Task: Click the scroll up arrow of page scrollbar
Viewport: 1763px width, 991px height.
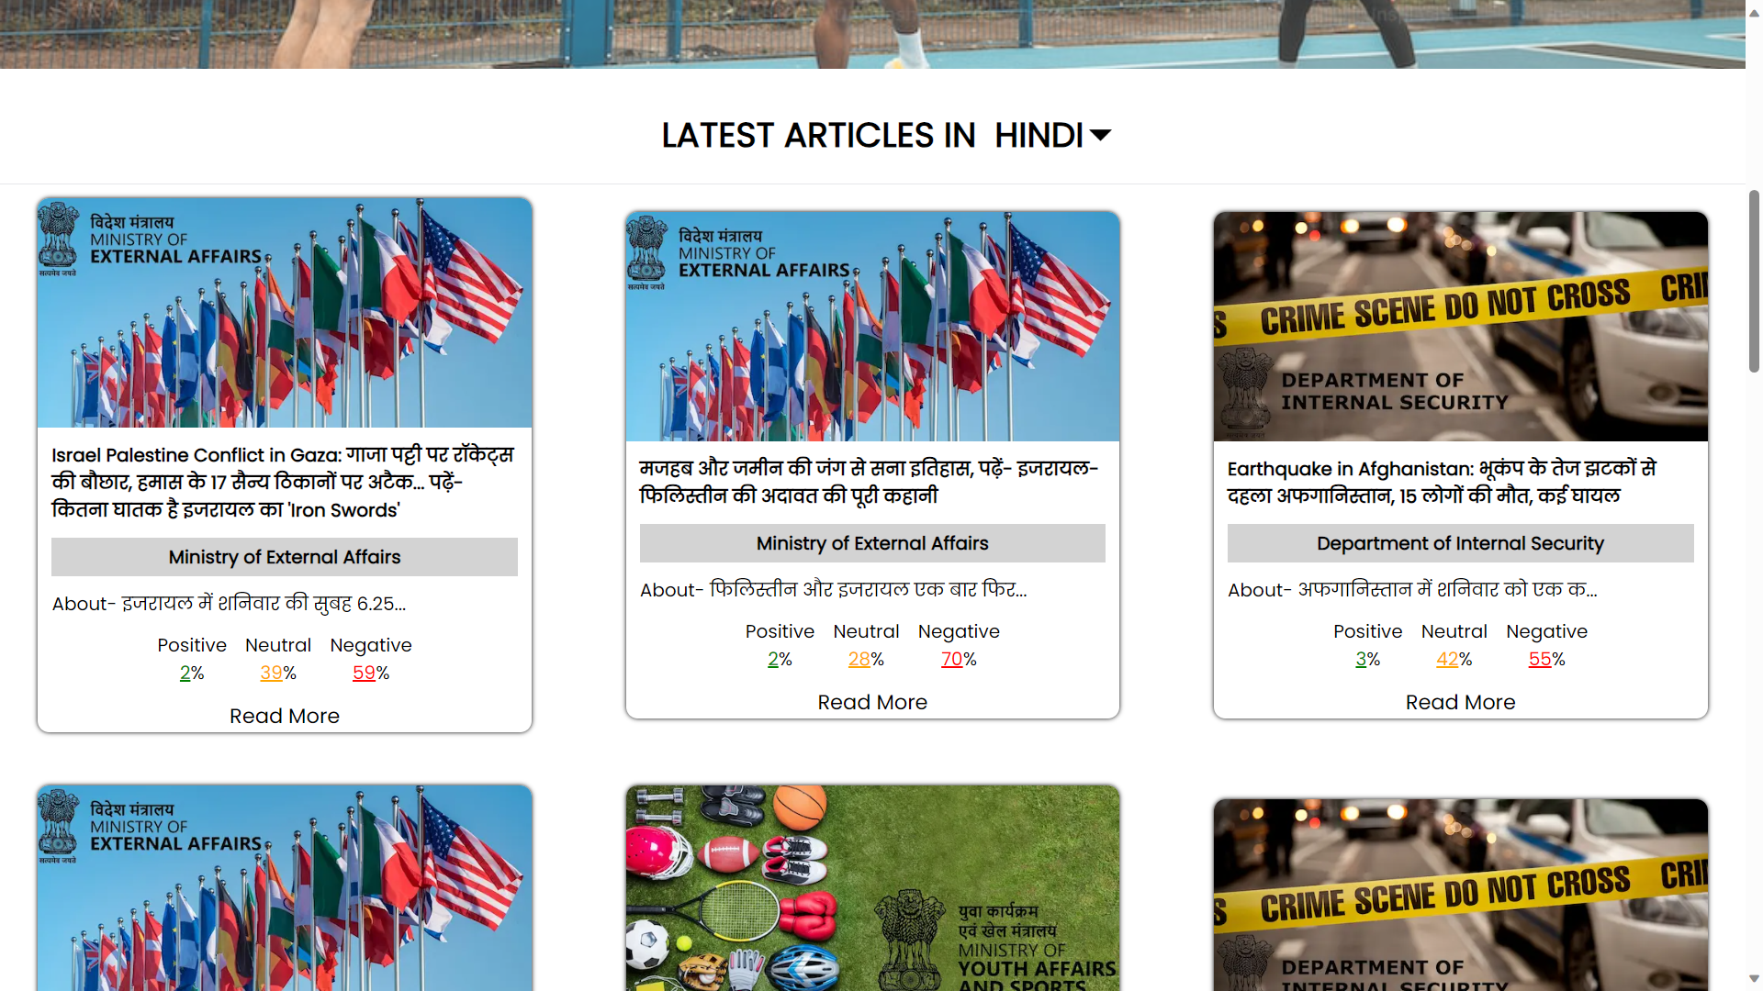Action: [1754, 13]
